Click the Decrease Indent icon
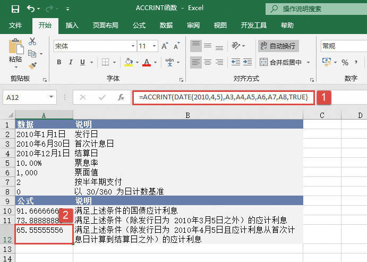Viewport: 367px width, 262px height. (236, 62)
